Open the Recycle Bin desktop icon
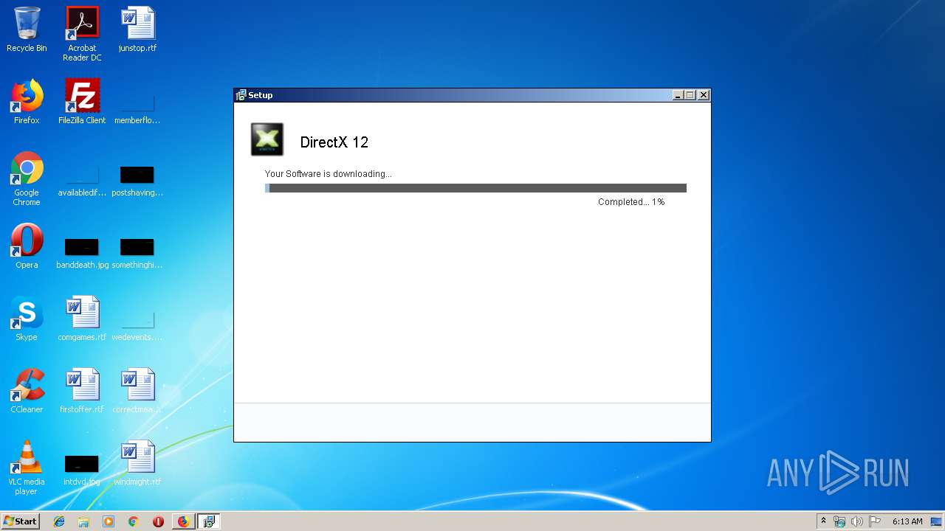Image resolution: width=945 pixels, height=531 pixels. click(27, 29)
